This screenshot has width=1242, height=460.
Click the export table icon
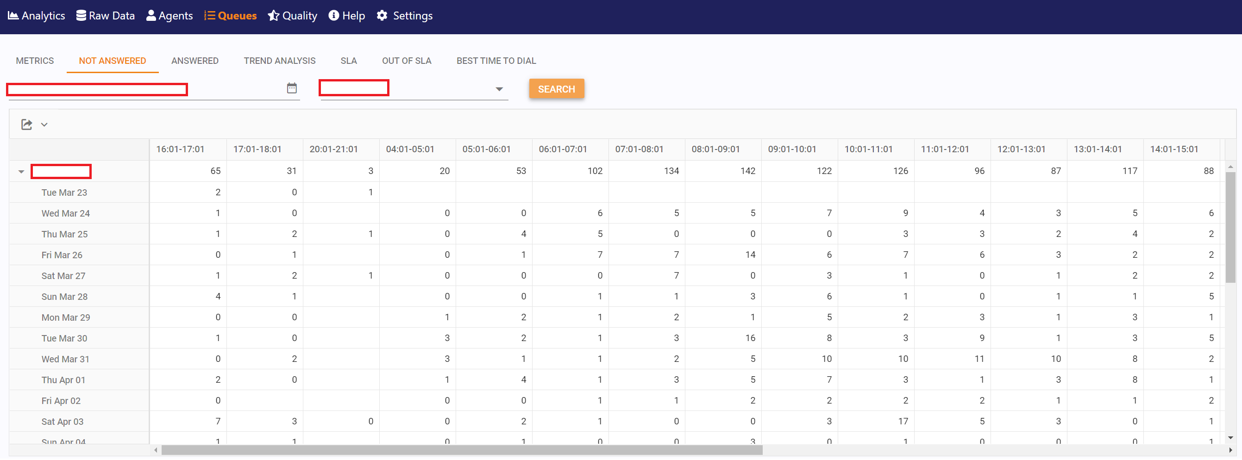26,125
